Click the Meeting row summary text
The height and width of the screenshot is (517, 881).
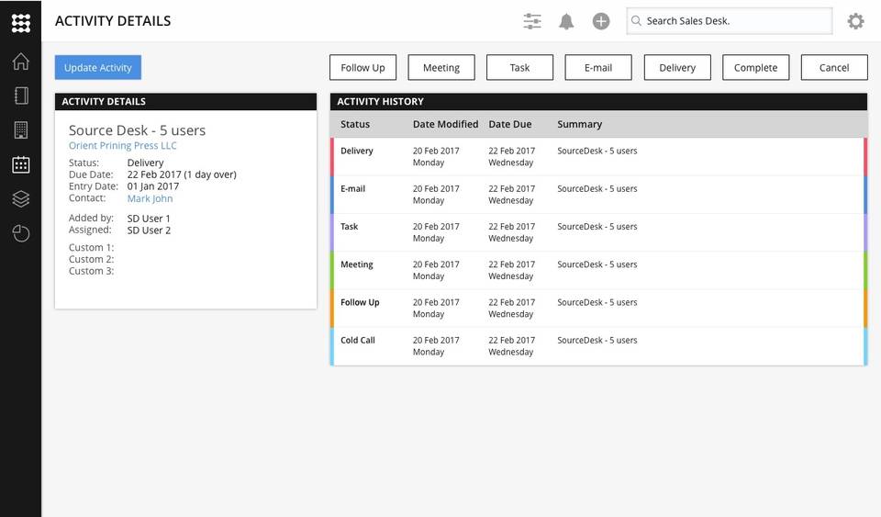point(597,264)
